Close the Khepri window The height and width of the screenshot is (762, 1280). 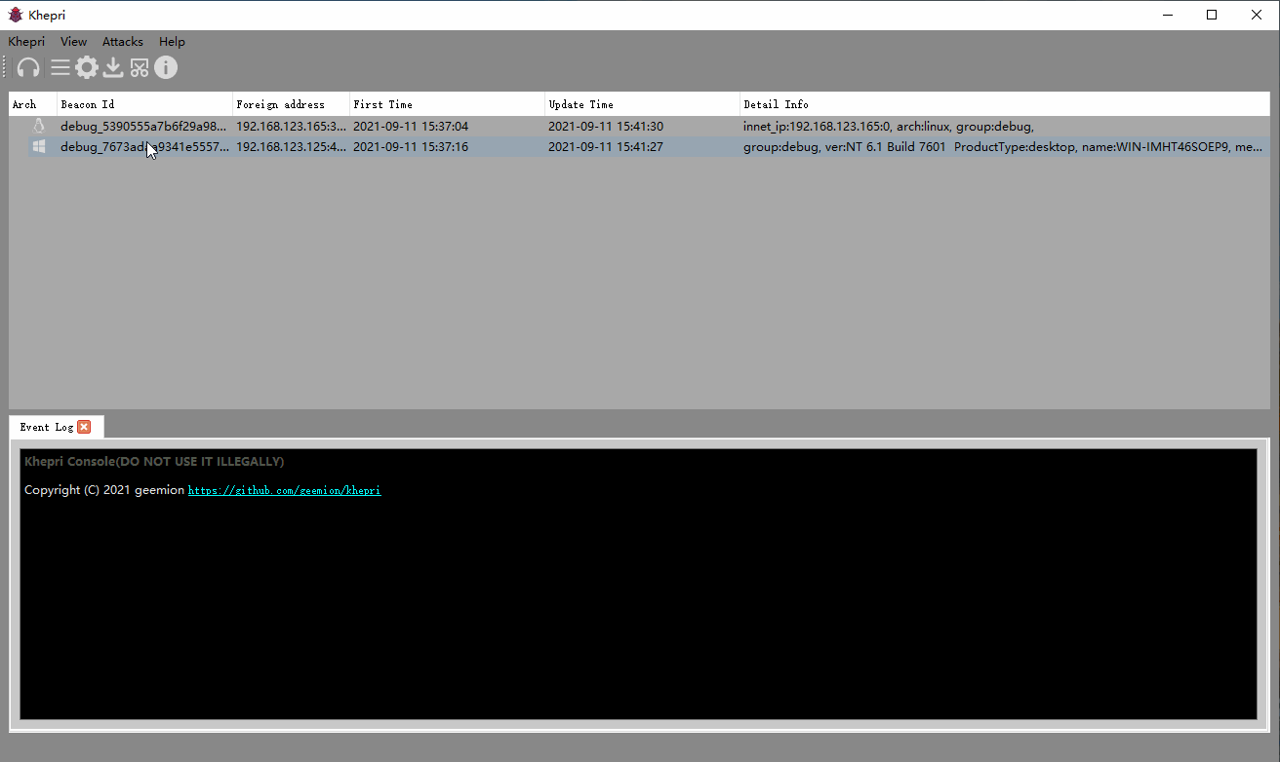coord(1257,15)
